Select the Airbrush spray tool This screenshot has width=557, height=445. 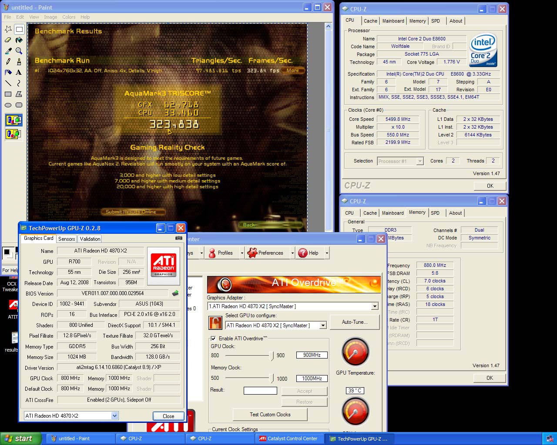pyautogui.click(x=8, y=73)
